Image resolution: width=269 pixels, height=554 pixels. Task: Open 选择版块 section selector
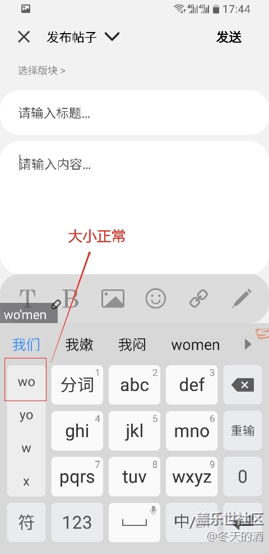point(41,71)
